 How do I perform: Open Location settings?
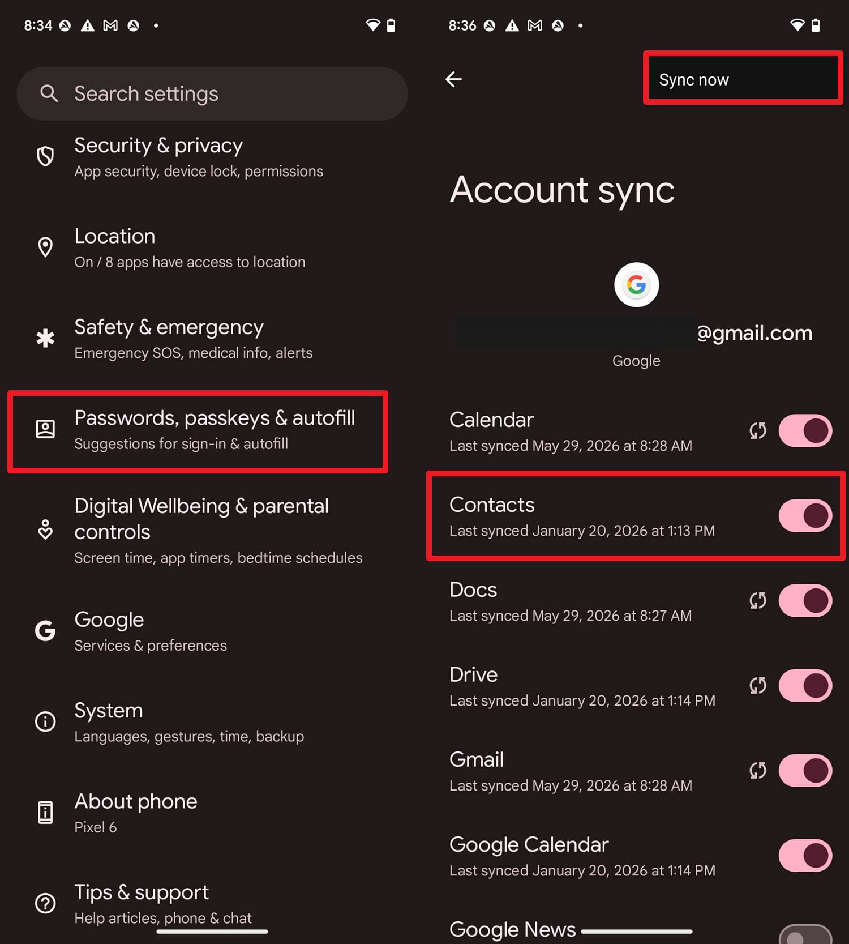point(212,248)
